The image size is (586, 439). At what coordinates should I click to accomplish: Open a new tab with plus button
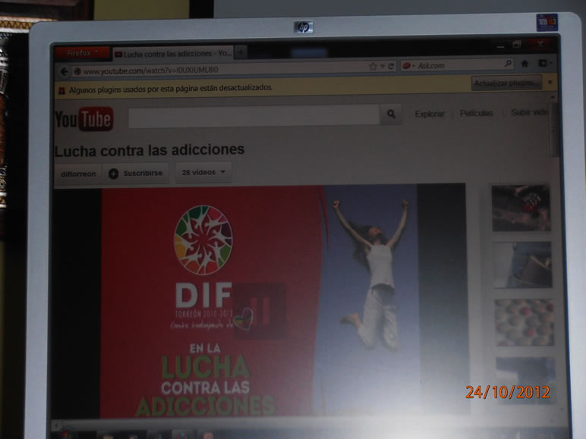[x=241, y=52]
